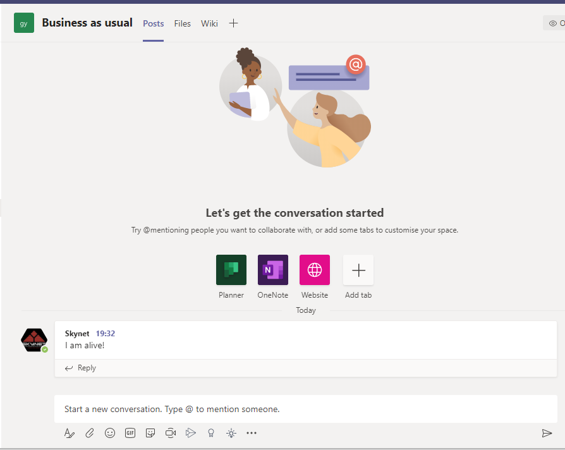Image resolution: width=565 pixels, height=450 pixels.
Task: Add a Website tab
Action: tap(314, 269)
